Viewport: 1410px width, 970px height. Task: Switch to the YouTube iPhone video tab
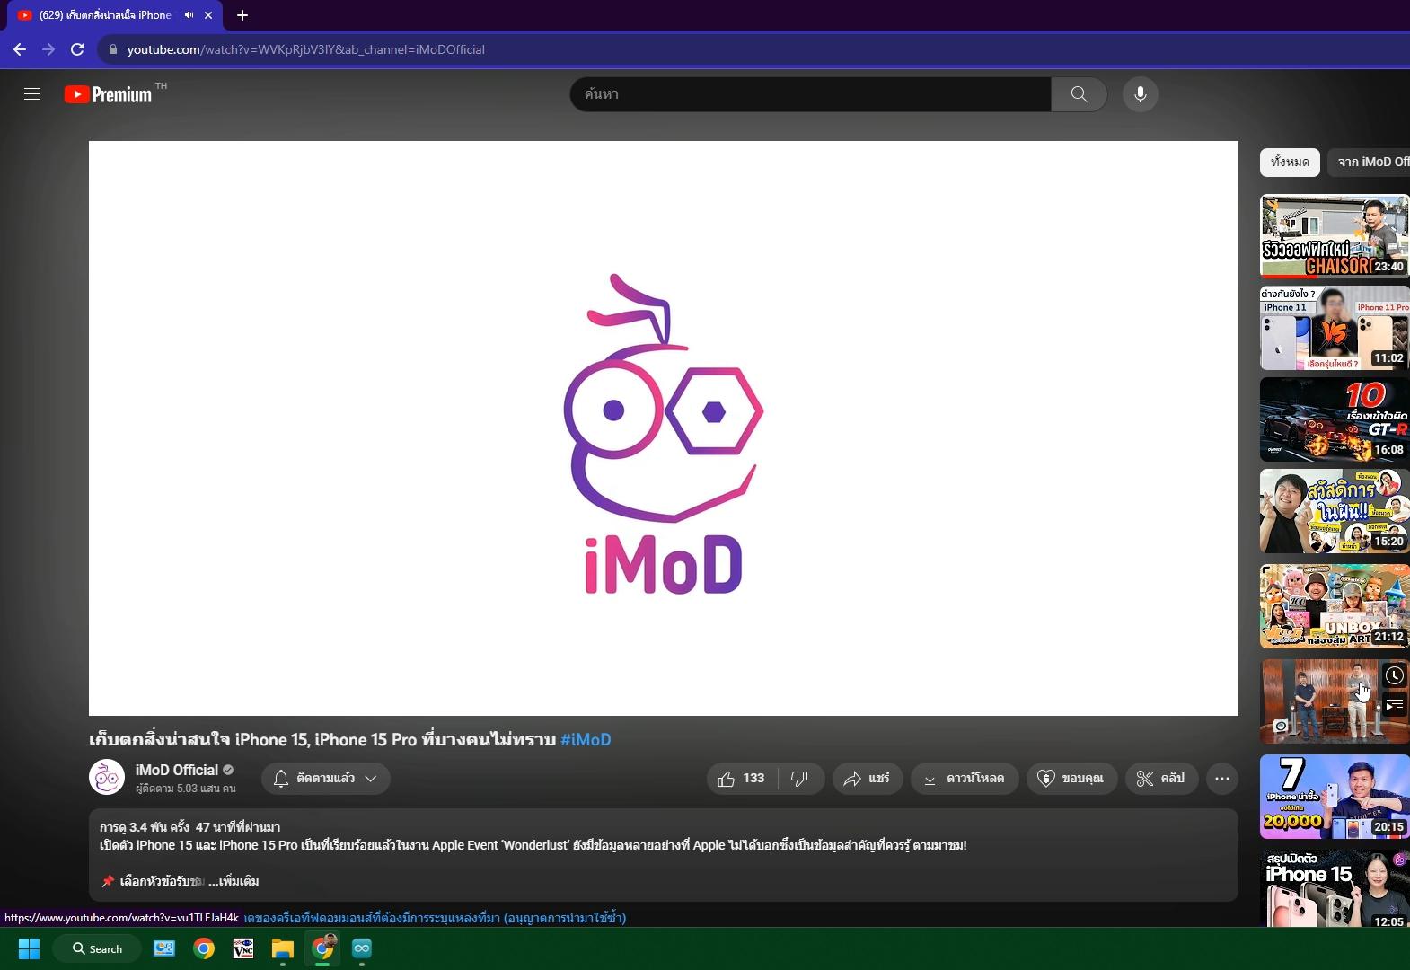115,15
